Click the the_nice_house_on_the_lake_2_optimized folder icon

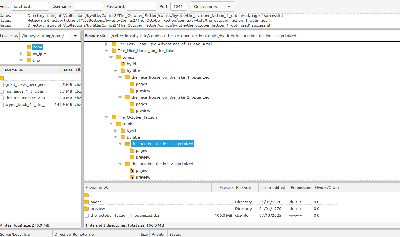(127, 97)
